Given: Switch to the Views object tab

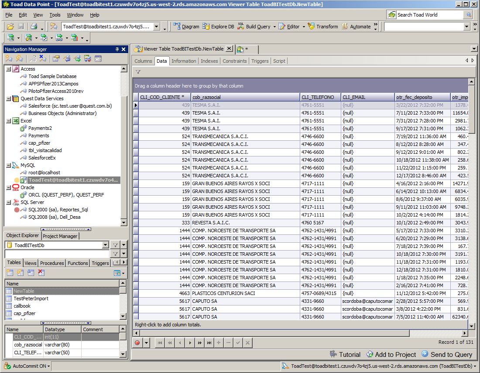Looking at the screenshot, I should coord(30,263).
